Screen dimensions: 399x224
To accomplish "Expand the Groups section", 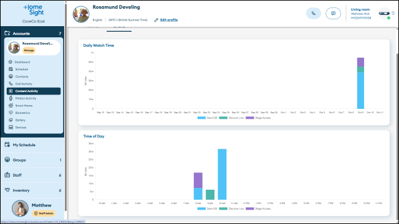I will point(32,160).
